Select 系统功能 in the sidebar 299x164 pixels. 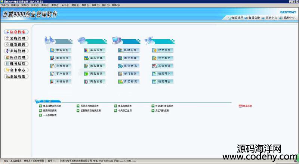(16, 76)
